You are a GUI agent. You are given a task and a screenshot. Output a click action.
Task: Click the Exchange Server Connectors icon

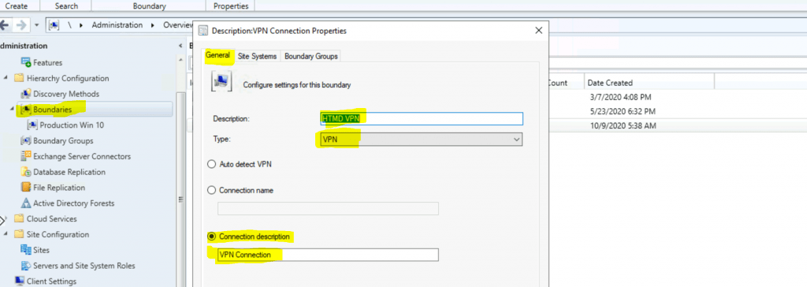pyautogui.click(x=26, y=156)
